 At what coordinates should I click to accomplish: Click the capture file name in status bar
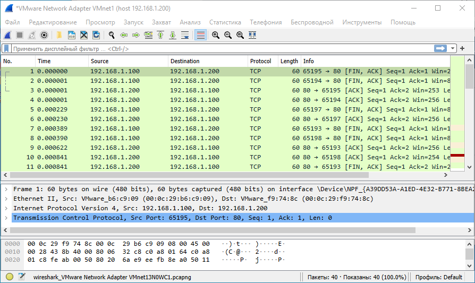coord(112,277)
